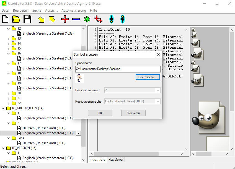Expand tree folder 13
The width and height of the screenshot is (235, 169).
pyautogui.click(x=9, y=38)
